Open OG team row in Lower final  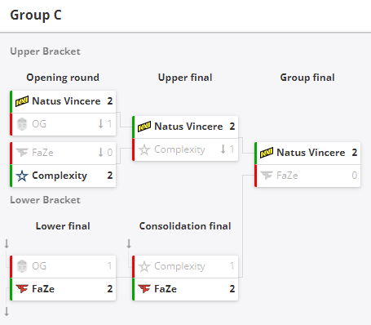point(63,266)
